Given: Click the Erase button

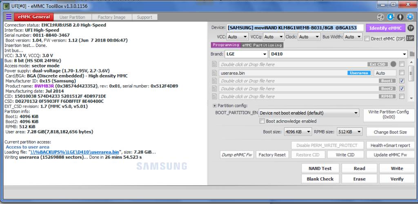Looking at the screenshot, I should 359,179.
